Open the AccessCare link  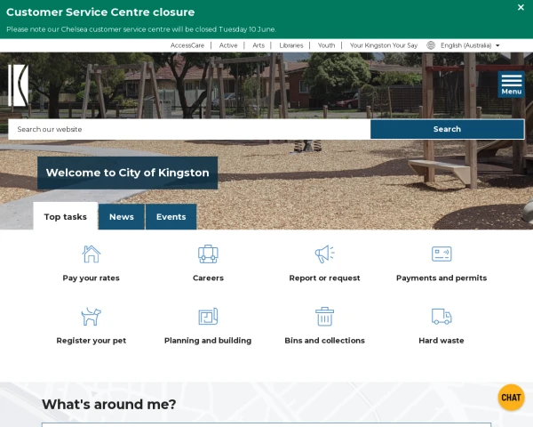coord(187,45)
